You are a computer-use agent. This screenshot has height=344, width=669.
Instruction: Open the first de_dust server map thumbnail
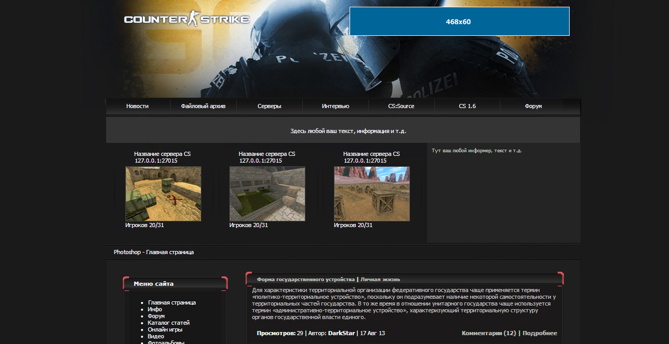163,193
